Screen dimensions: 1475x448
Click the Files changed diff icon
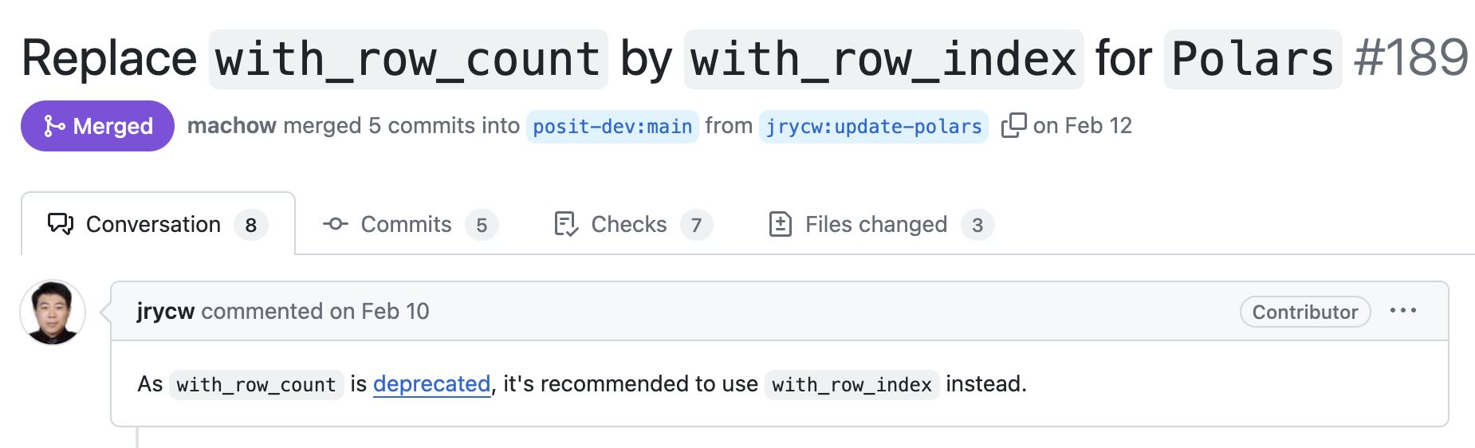[780, 224]
